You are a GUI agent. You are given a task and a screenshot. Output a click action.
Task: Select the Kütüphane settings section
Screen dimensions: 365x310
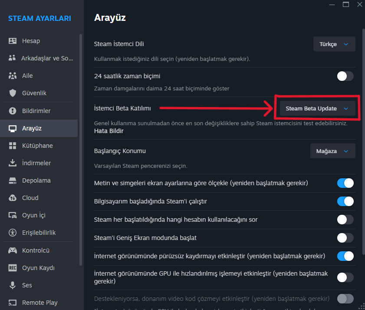pos(39,146)
